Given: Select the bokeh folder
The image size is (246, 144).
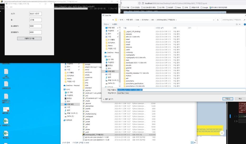Looking at the screenshot, I should 128,45.
